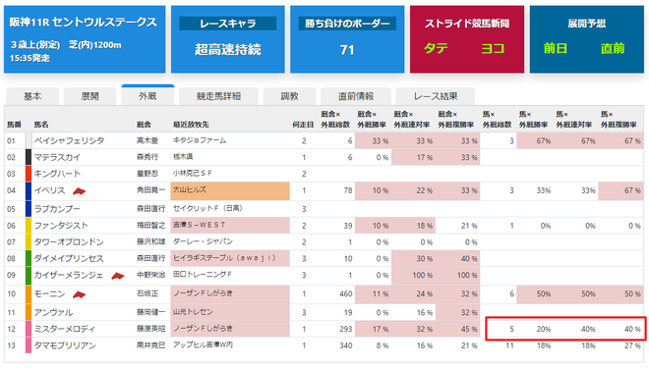Show the 直前情報 tab
The height and width of the screenshot is (368, 649).
click(x=356, y=96)
